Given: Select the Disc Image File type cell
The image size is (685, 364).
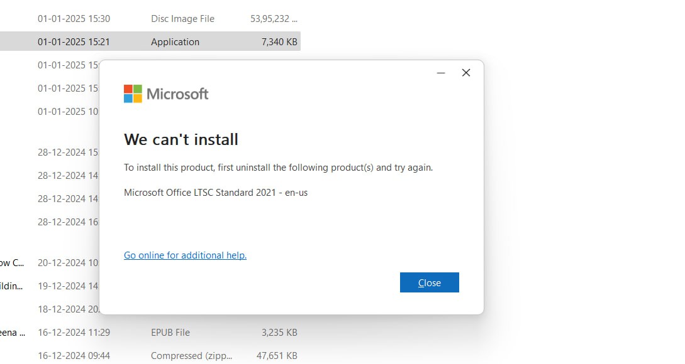Looking at the screenshot, I should tap(182, 19).
